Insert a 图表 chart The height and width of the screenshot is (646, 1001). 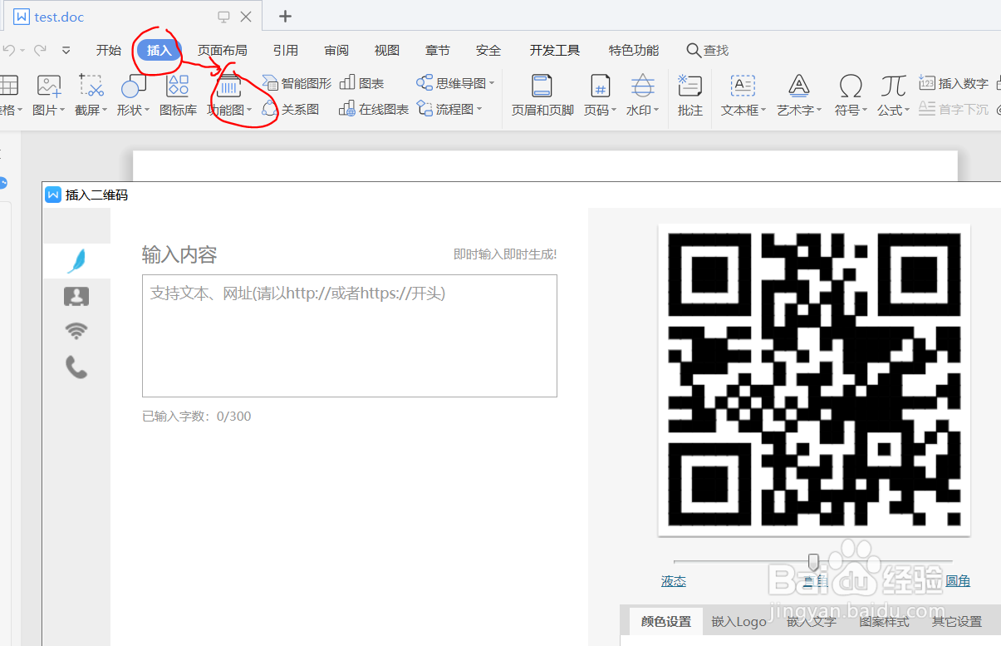pyautogui.click(x=361, y=83)
